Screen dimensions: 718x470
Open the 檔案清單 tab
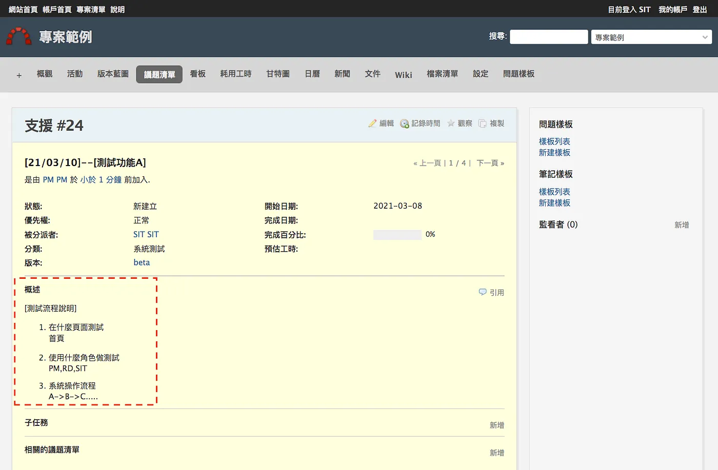[442, 74]
